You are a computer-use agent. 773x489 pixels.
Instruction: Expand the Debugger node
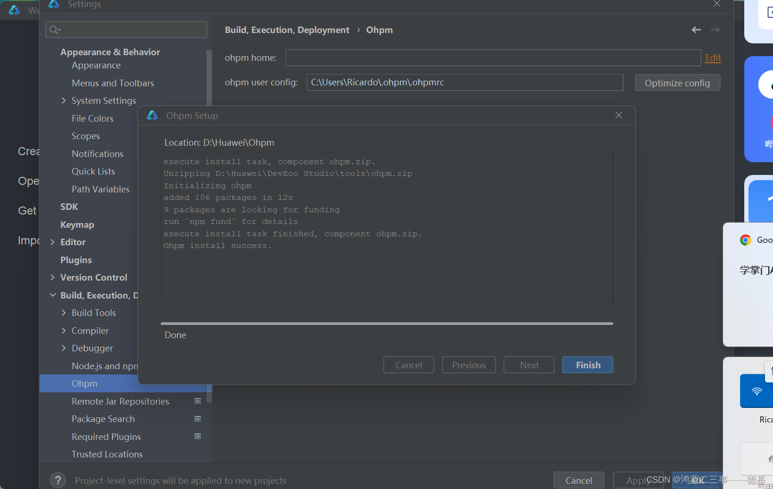coord(64,348)
